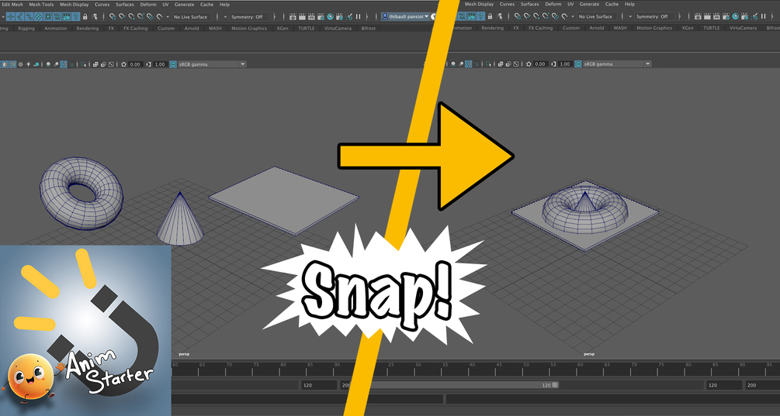Viewport: 780px width, 416px height.
Task: Open Deform menu, right screenshot
Action: (x=553, y=4)
